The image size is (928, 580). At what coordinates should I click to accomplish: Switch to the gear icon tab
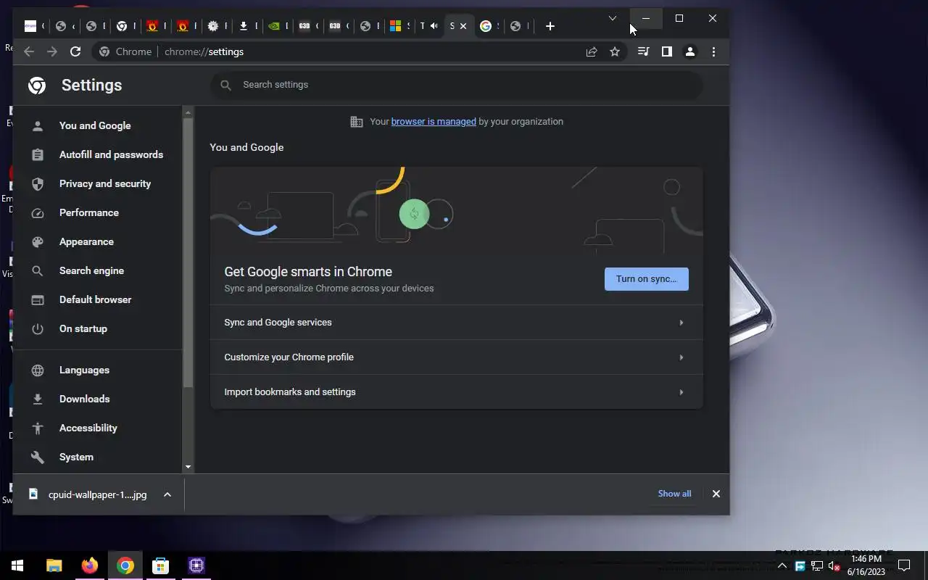click(x=213, y=26)
